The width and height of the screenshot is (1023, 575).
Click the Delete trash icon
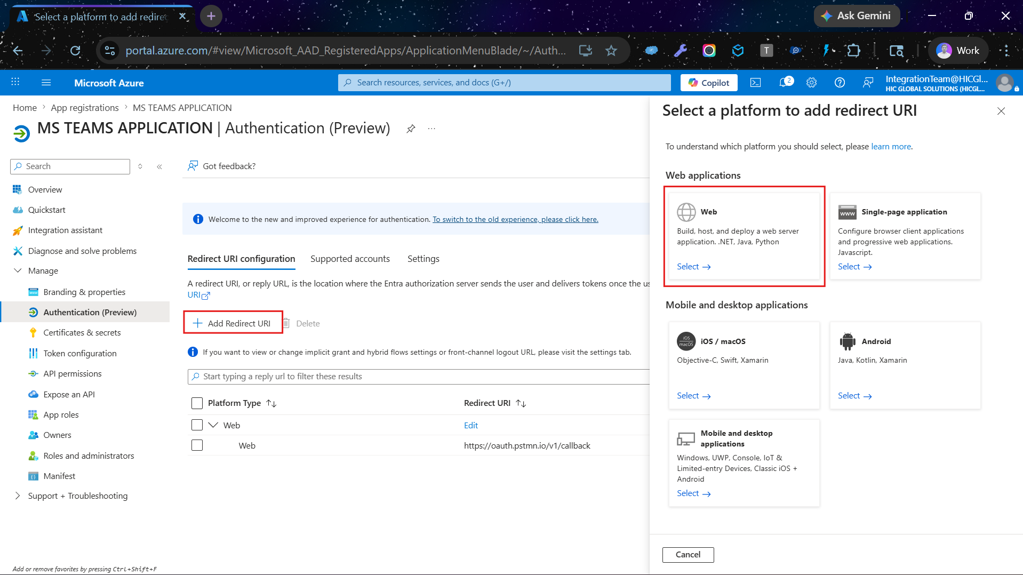coord(286,323)
